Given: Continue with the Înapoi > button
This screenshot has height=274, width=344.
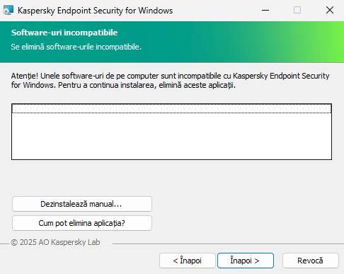Looking at the screenshot, I should point(246,261).
